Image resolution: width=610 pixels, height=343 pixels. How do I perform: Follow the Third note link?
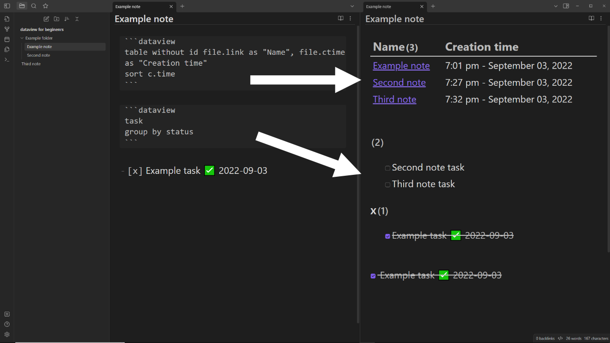pos(394,99)
